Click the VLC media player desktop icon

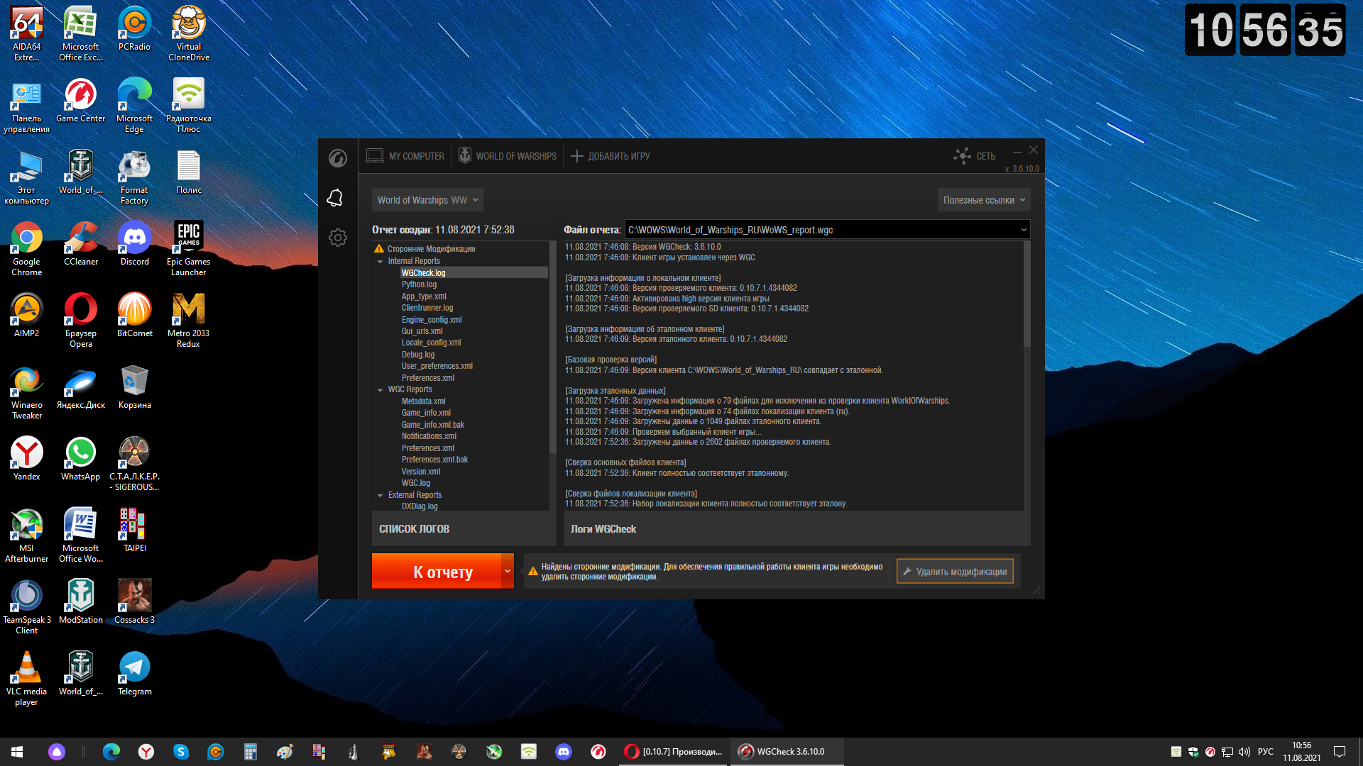click(27, 679)
